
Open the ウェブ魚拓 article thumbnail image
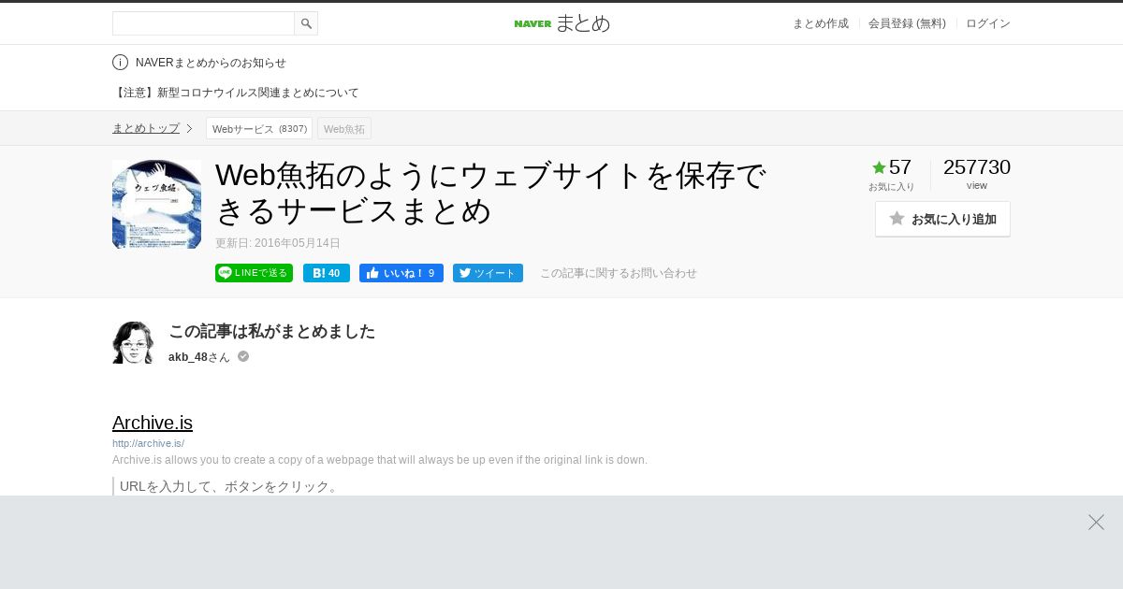156,204
